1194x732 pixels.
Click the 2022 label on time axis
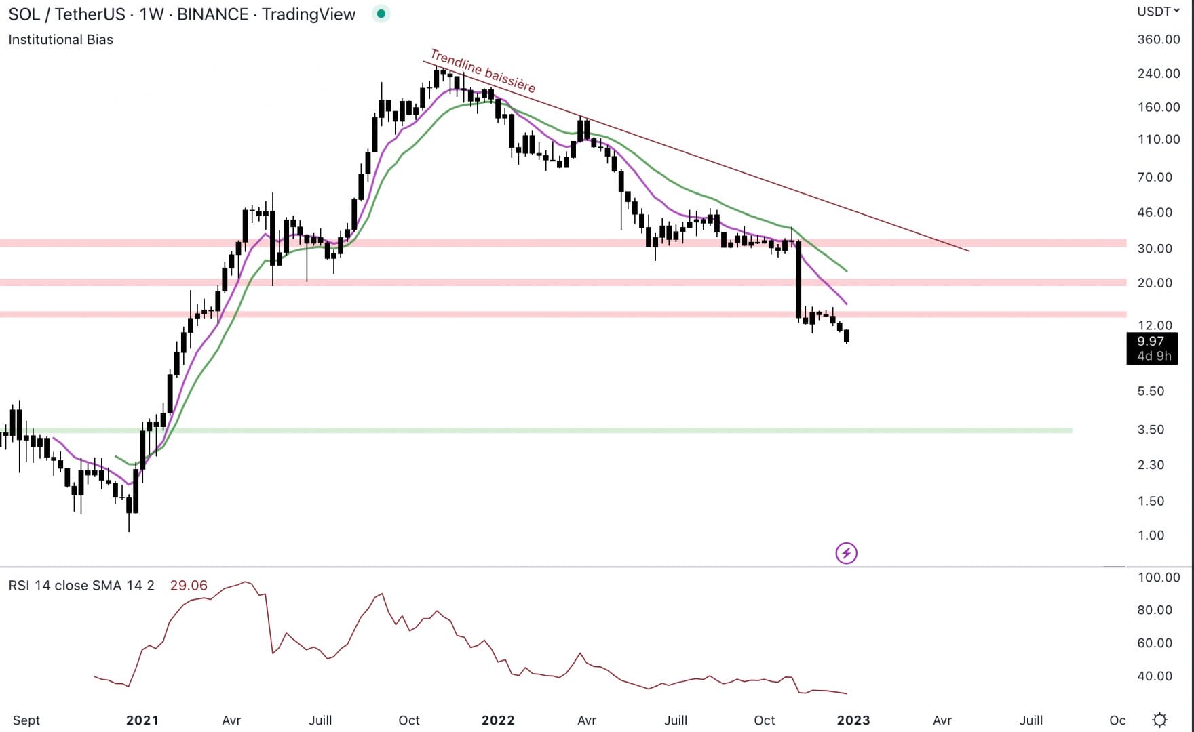[498, 720]
